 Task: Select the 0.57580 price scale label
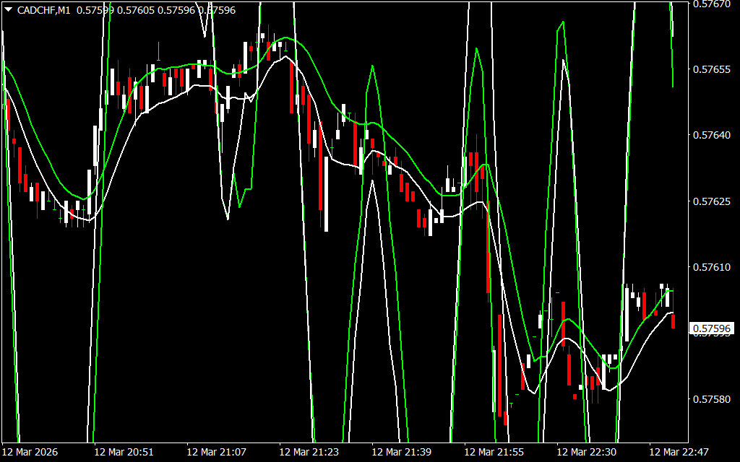click(713, 398)
